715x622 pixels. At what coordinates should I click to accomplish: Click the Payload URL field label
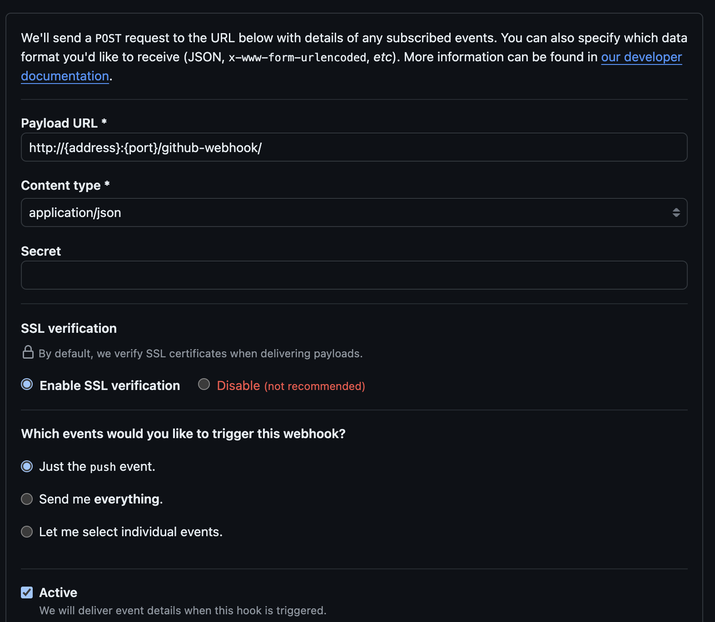tap(64, 123)
